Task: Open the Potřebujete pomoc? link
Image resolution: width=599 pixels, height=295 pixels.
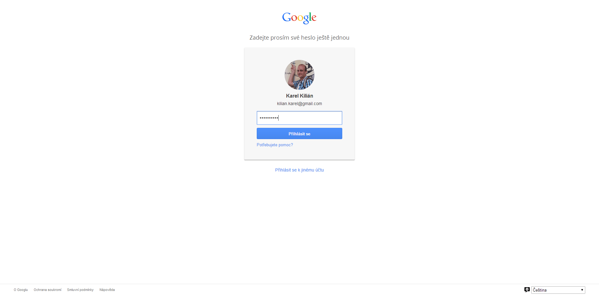Action: point(275,145)
